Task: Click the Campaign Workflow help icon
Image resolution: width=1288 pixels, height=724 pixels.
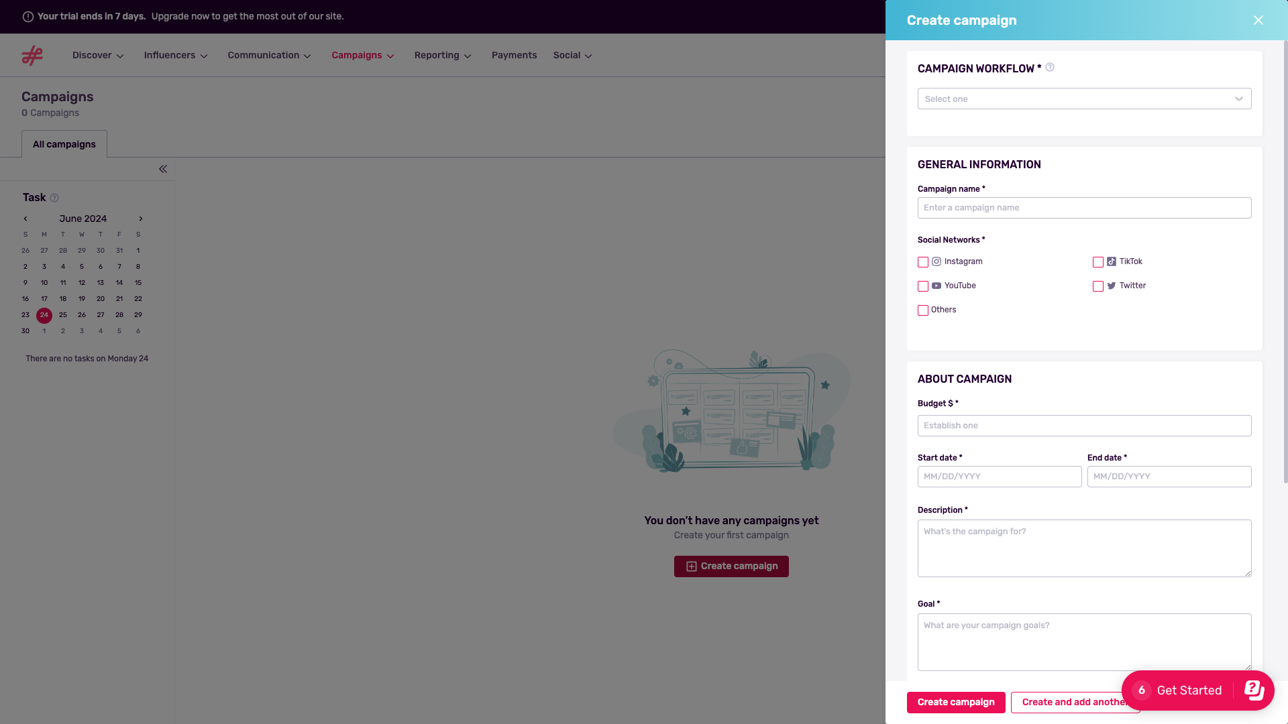Action: tap(1050, 68)
